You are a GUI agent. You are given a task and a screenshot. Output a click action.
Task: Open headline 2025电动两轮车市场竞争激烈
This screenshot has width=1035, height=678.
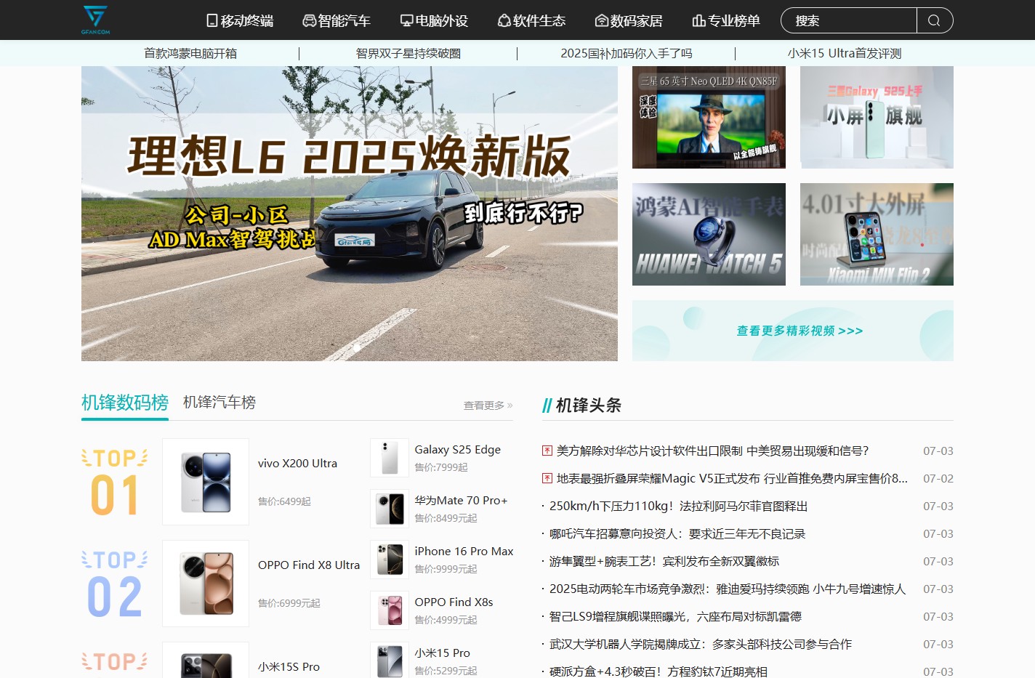click(x=728, y=589)
